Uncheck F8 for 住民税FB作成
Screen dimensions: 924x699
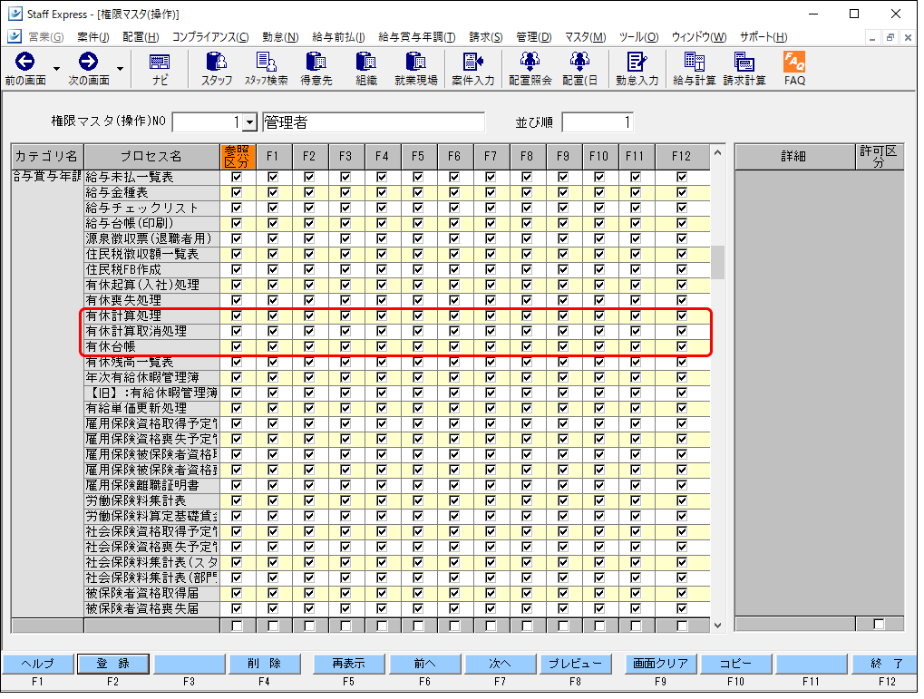pyautogui.click(x=527, y=269)
